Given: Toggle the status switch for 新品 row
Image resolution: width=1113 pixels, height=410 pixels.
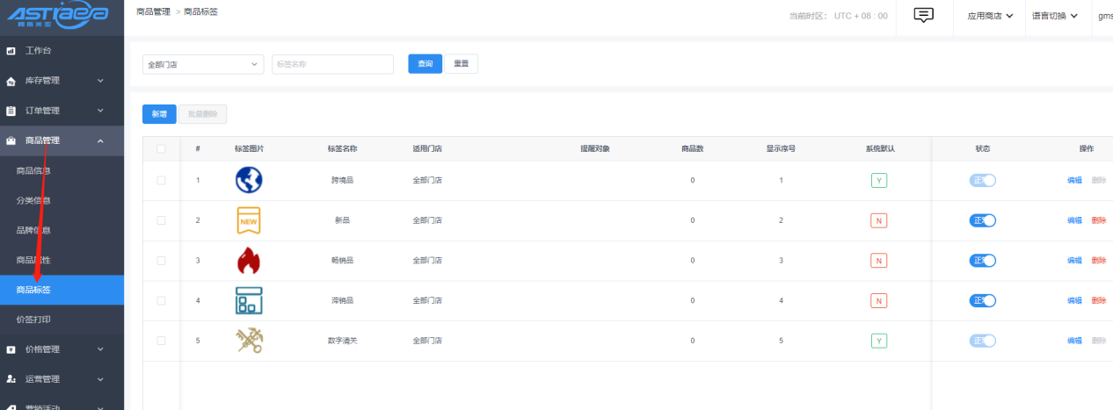Looking at the screenshot, I should coord(982,220).
